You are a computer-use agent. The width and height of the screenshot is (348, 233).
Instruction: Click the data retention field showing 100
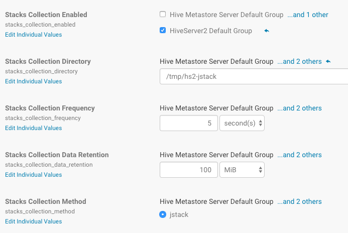188,170
